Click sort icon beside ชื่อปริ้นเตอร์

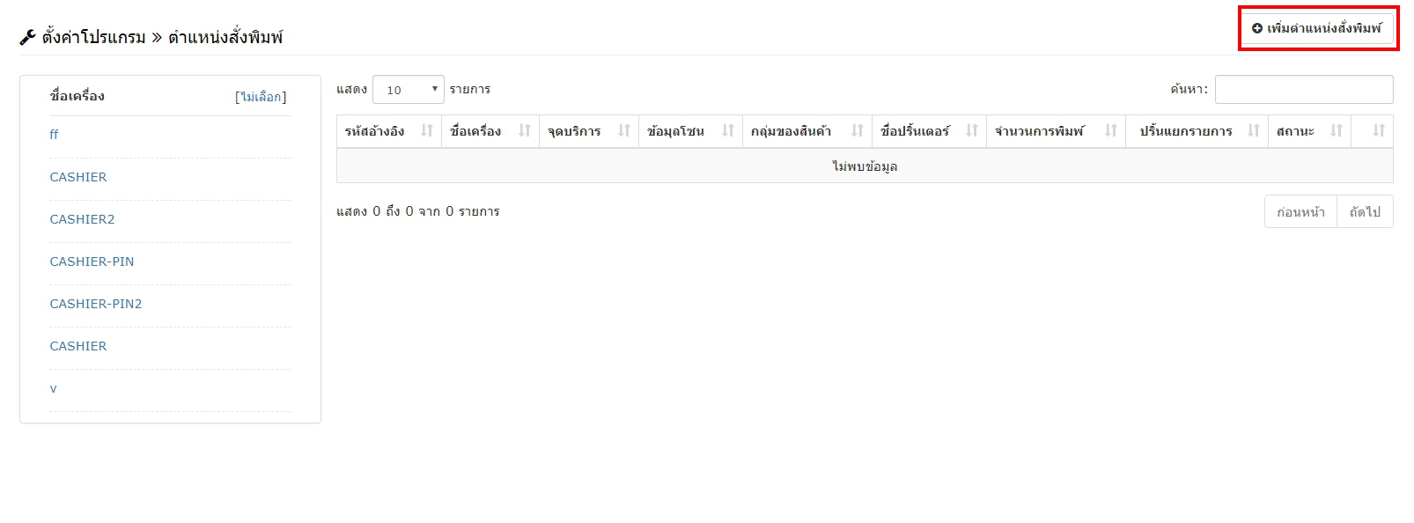(x=972, y=131)
